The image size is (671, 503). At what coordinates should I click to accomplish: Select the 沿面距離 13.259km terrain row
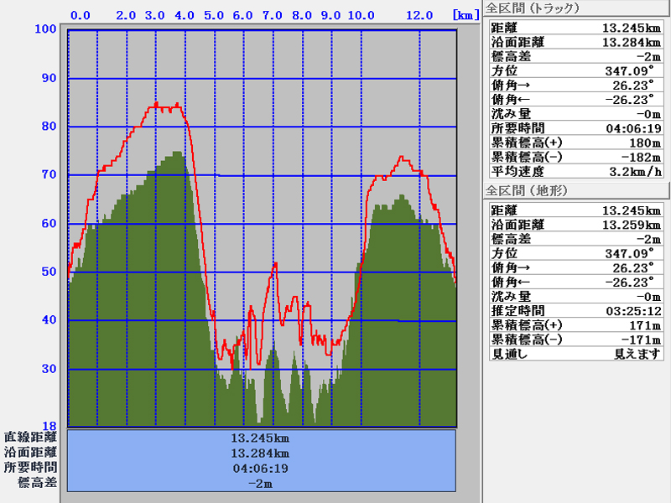(575, 225)
